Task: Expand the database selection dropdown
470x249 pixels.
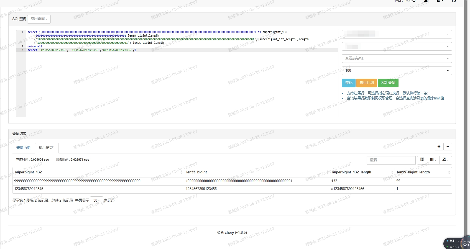Action: point(397,46)
